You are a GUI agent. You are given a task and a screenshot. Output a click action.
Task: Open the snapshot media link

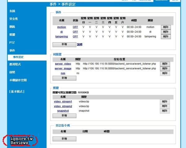coord(63,111)
